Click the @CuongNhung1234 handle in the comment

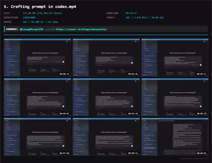coord(32,29)
